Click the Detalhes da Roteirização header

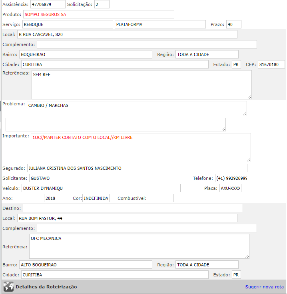point(46,287)
